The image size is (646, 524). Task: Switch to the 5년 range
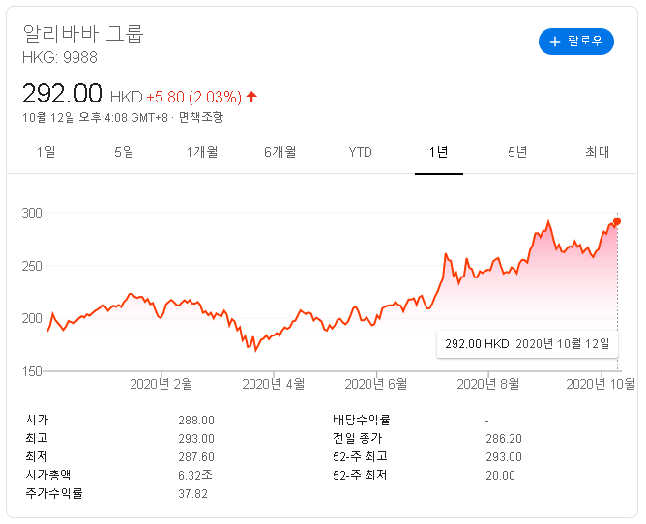(x=517, y=152)
